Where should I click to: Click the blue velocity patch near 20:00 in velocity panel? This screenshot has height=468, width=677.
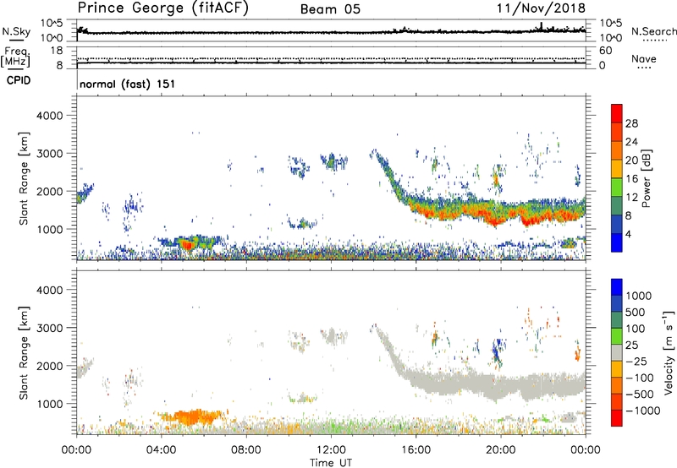(x=498, y=351)
